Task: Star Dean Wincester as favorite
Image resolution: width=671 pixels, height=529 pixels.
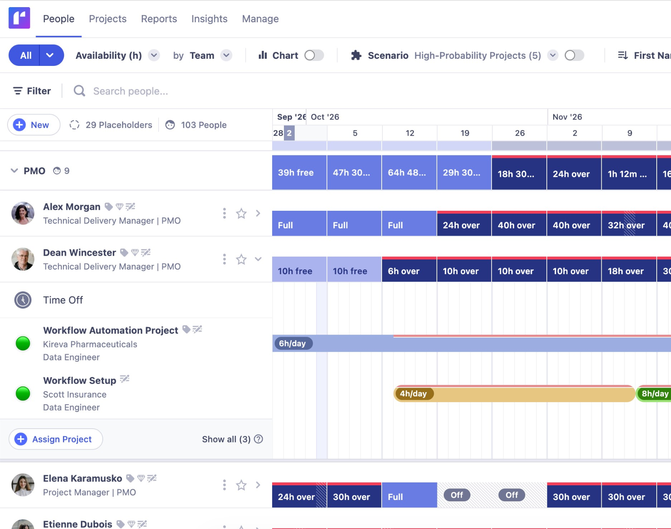Action: [241, 259]
